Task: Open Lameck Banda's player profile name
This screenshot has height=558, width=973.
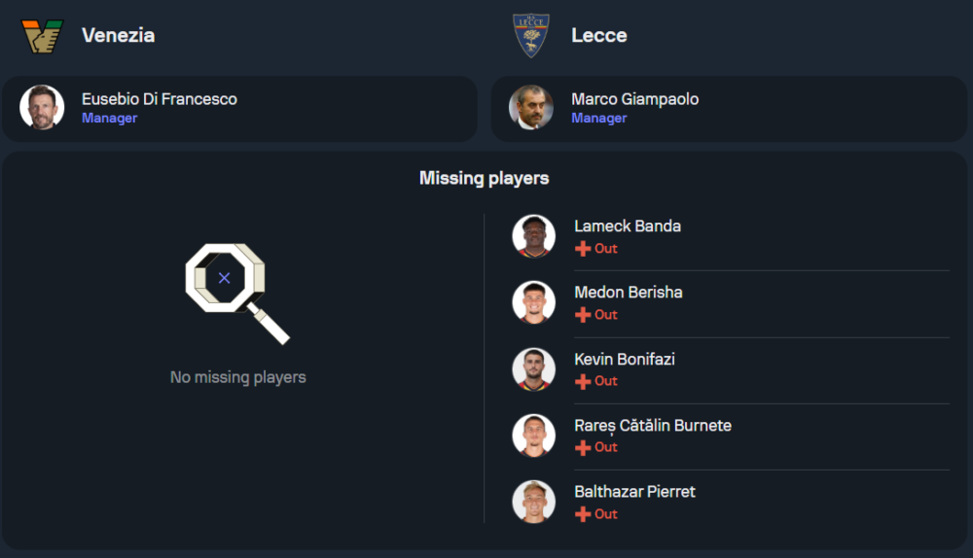Action: (628, 227)
